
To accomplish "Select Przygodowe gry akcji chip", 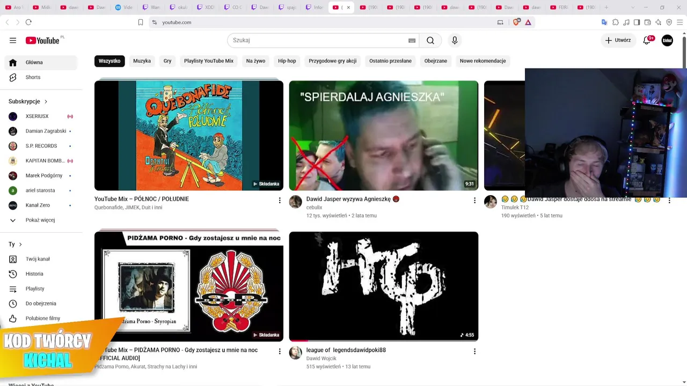I will pos(333,61).
